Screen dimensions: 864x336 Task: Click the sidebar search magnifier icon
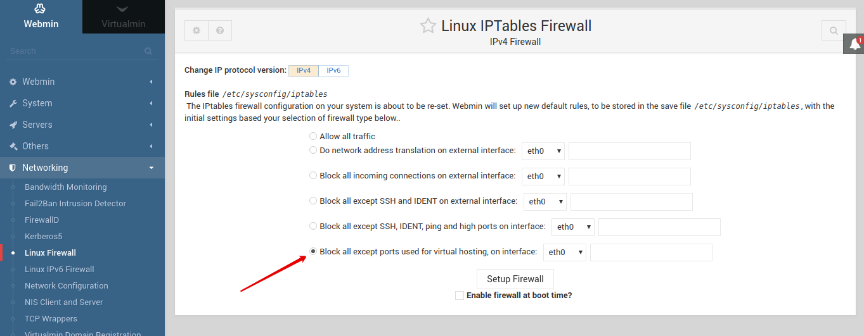148,51
